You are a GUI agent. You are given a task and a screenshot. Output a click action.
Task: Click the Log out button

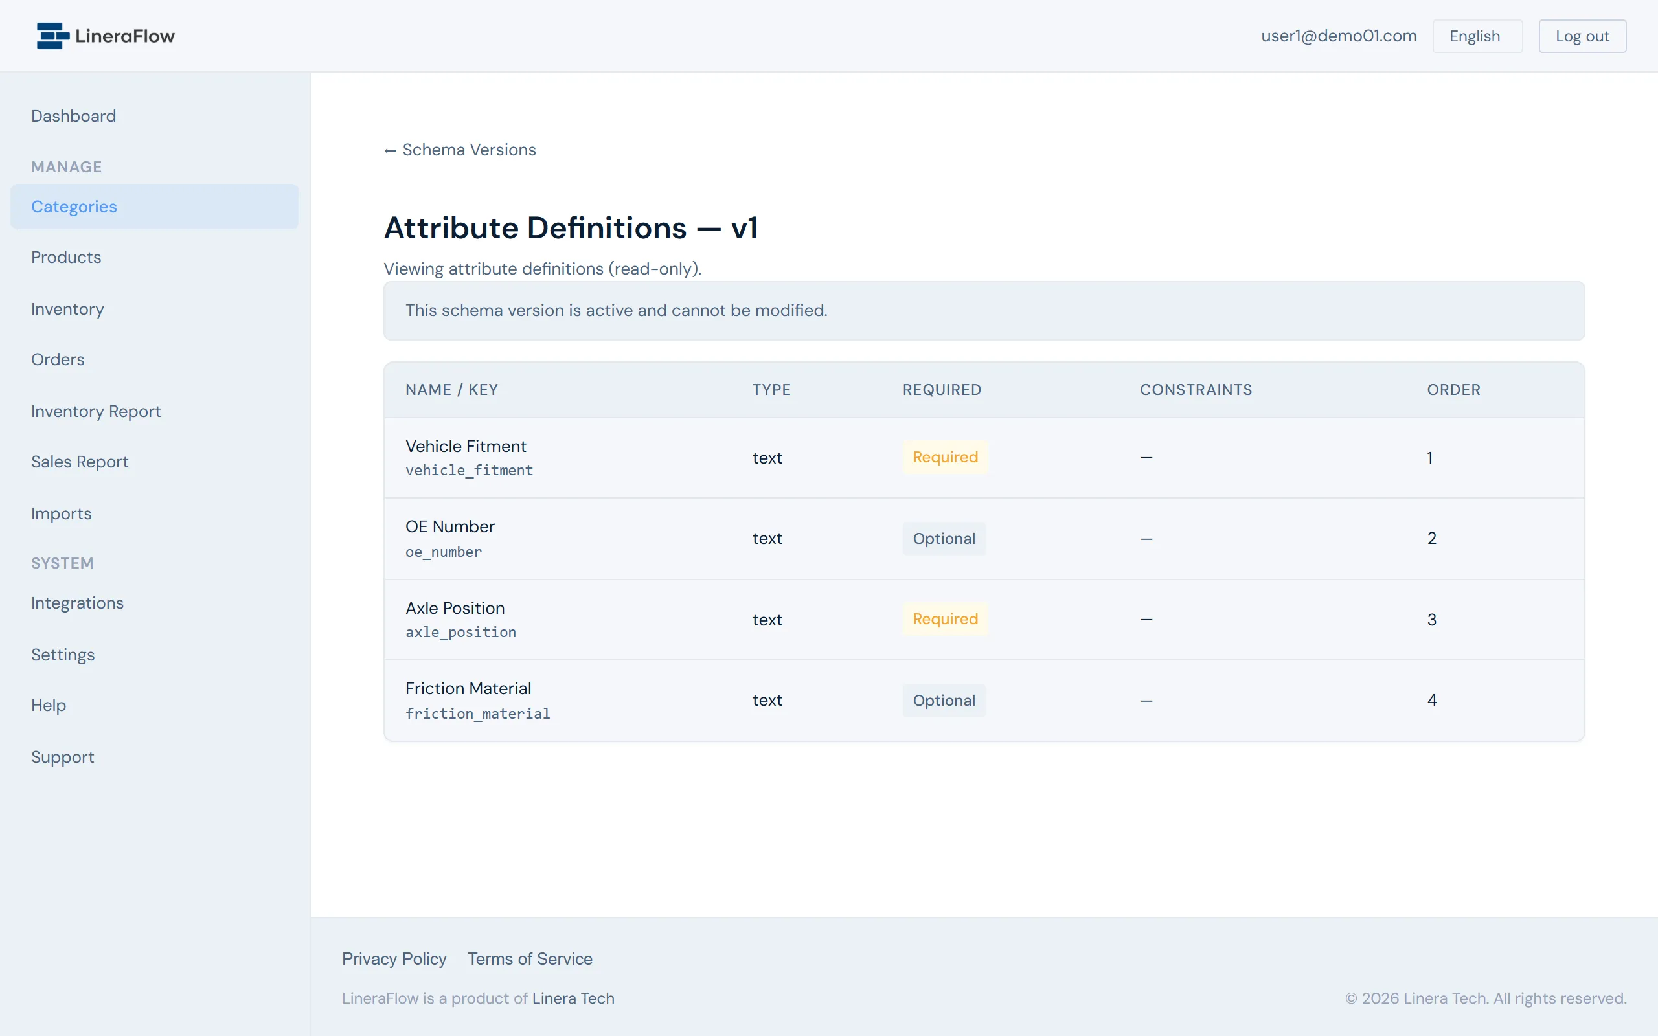coord(1582,36)
